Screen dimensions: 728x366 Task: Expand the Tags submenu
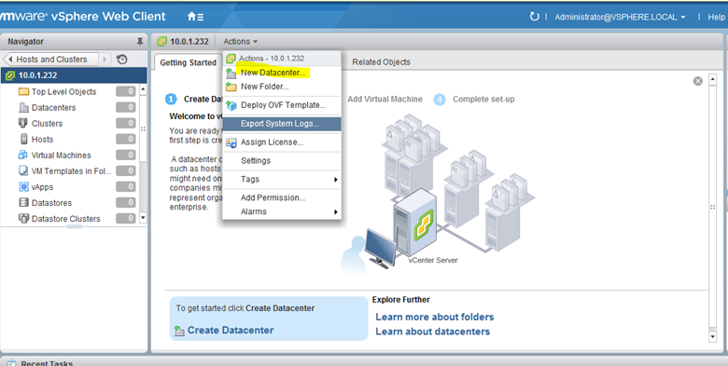[282, 180]
